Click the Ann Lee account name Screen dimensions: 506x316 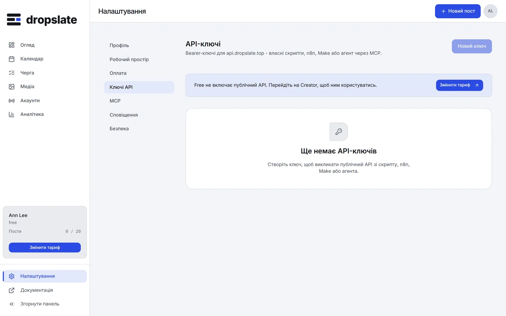pos(18,215)
